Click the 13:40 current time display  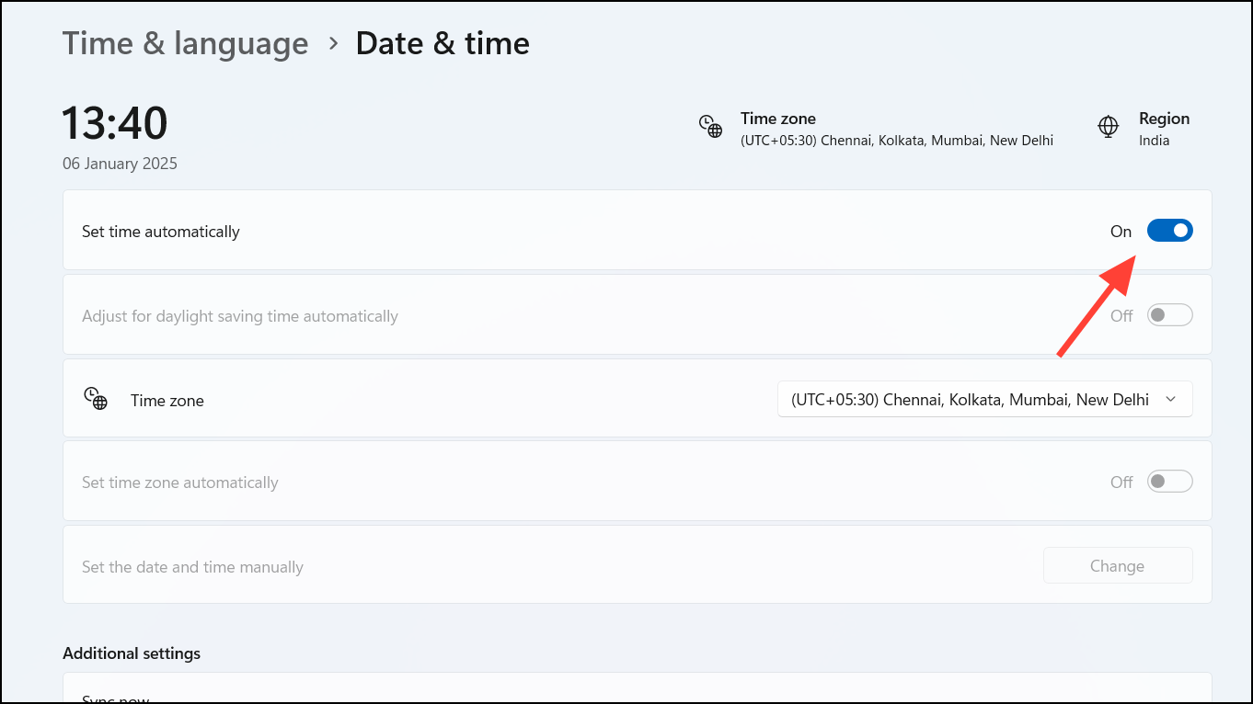point(115,123)
